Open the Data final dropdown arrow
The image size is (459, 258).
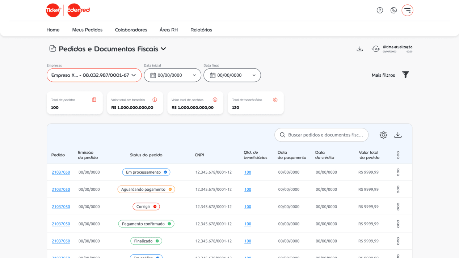point(254,75)
